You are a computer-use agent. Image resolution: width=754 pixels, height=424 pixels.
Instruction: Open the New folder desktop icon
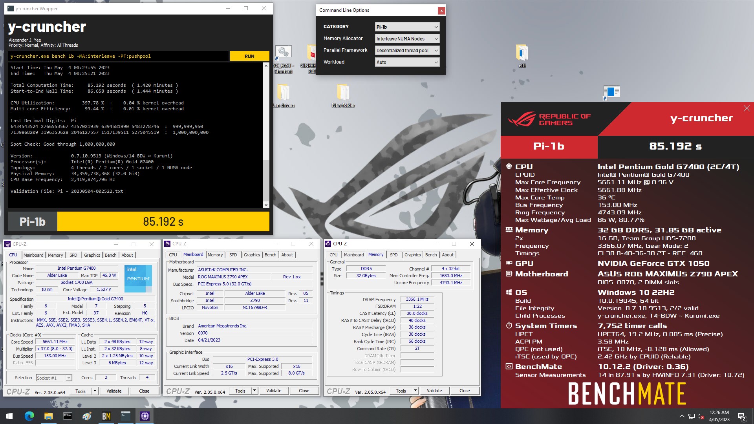(x=343, y=96)
